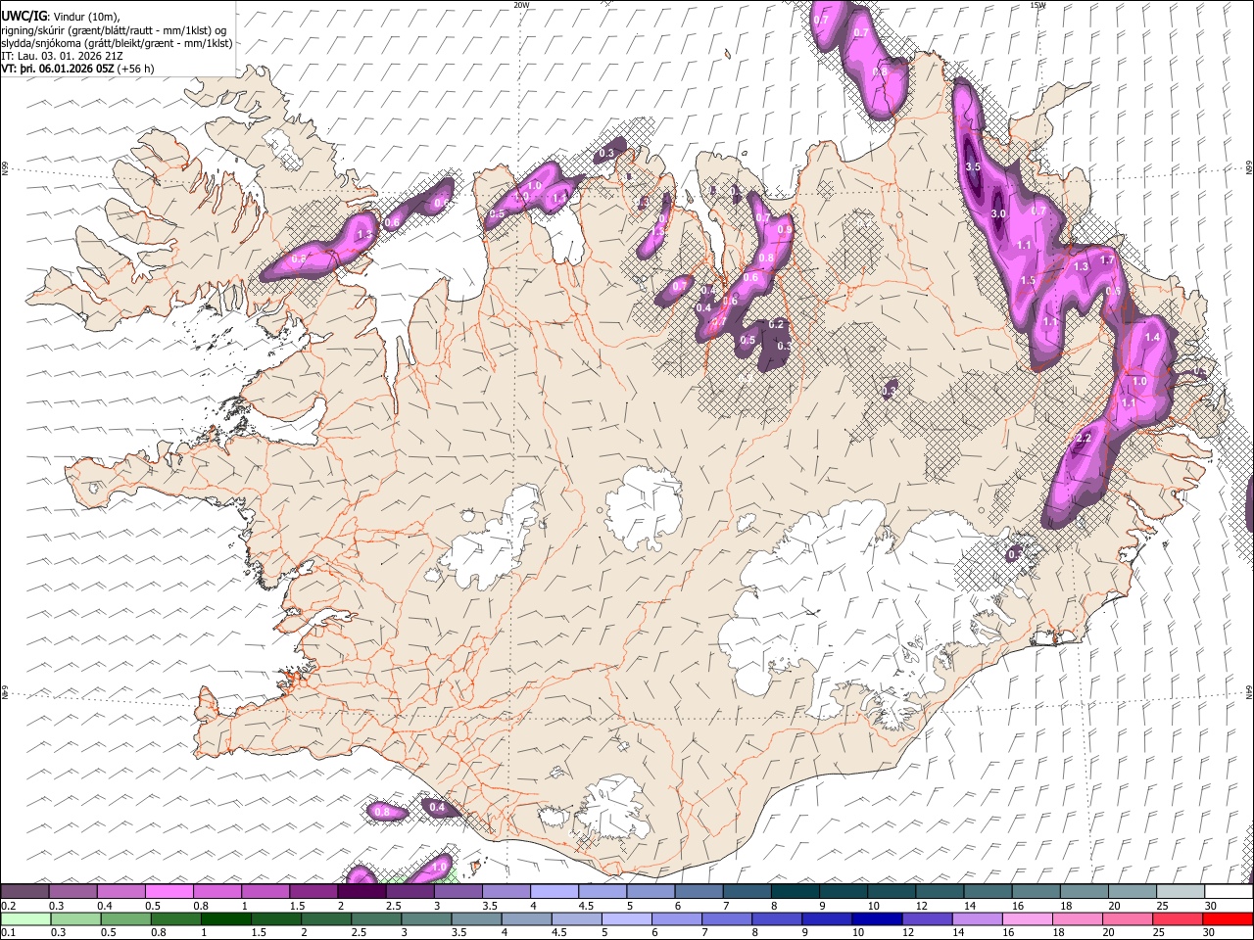Pick the purple swatch labeled 12, lower legend
Image resolution: width=1254 pixels, height=940 pixels.
[927, 918]
